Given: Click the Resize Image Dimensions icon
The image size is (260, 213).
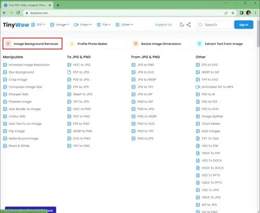Looking at the screenshot, I should (136, 44).
